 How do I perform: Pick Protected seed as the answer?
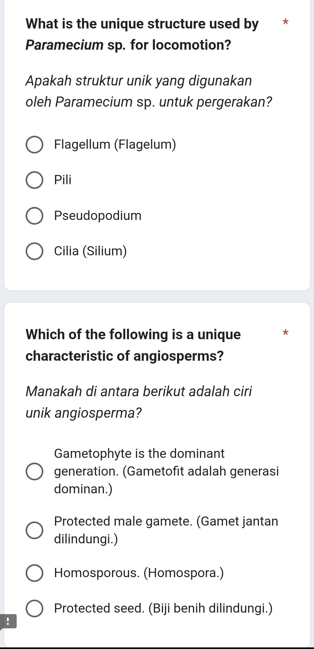pyautogui.click(x=35, y=608)
